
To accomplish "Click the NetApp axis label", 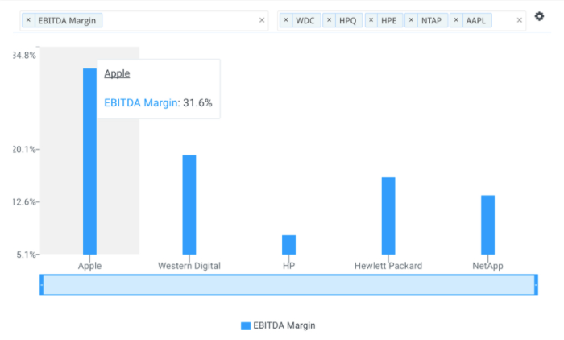I will [x=487, y=266].
